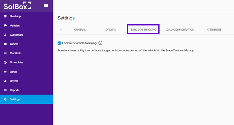Open Live Map from the sidebar
The height and width of the screenshot is (125, 234).
[26, 16]
